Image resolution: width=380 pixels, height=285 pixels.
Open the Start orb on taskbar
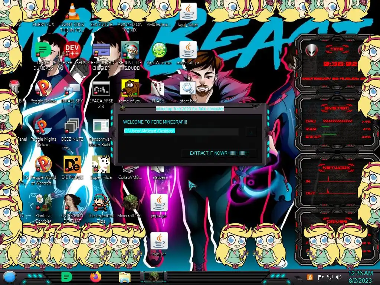tap(10, 277)
